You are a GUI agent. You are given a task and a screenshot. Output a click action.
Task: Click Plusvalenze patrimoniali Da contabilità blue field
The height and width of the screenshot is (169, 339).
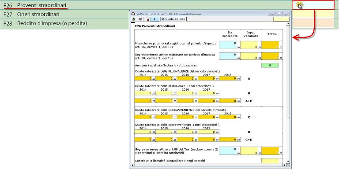tap(230, 45)
